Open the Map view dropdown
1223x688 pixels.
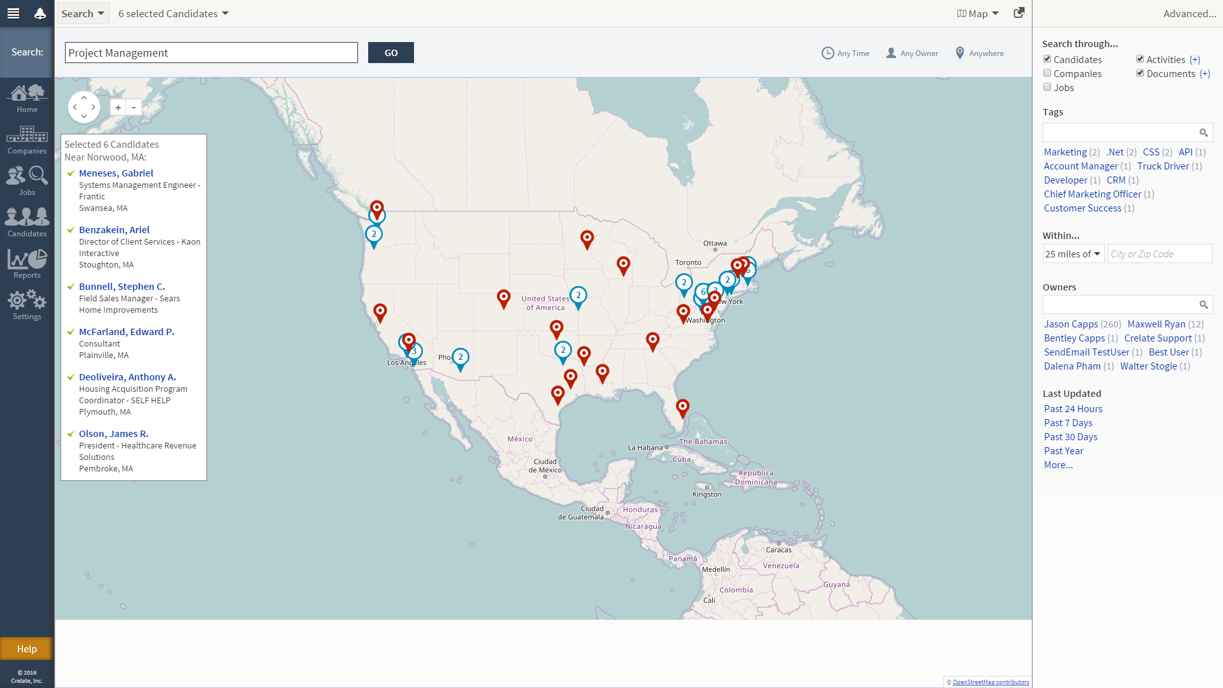click(x=978, y=13)
